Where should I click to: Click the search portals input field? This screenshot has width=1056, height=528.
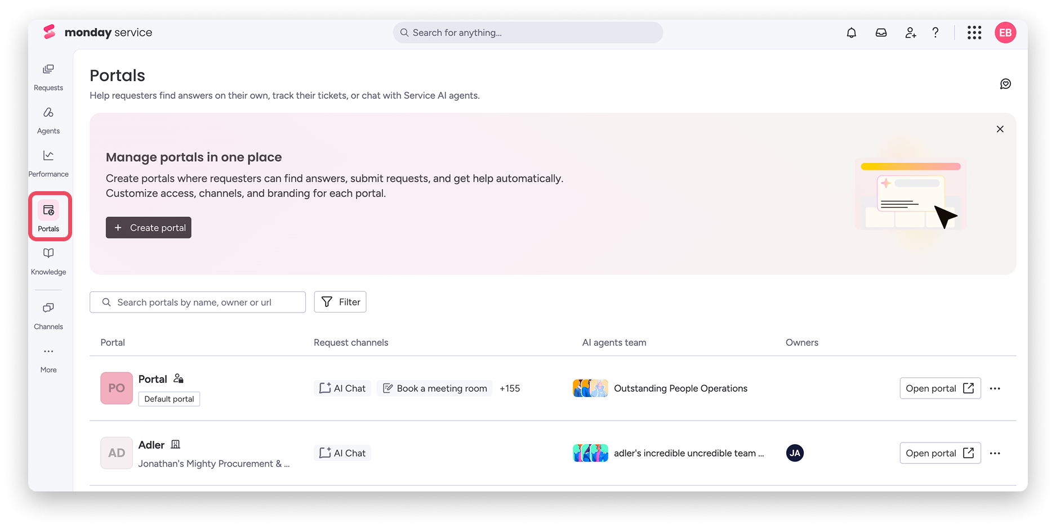click(x=198, y=302)
